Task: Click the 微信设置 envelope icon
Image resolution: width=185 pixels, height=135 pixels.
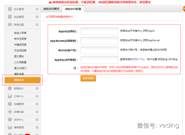Action: (x=10, y=24)
